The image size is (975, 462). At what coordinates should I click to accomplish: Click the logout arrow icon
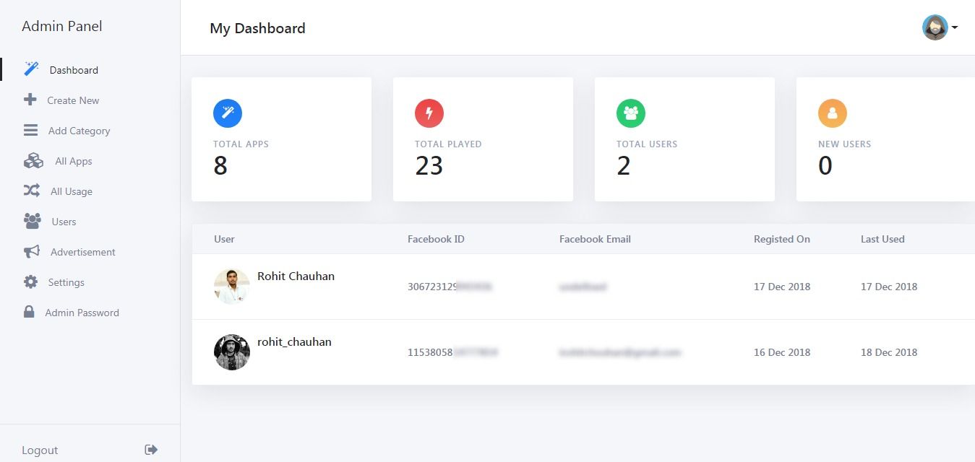(x=151, y=450)
